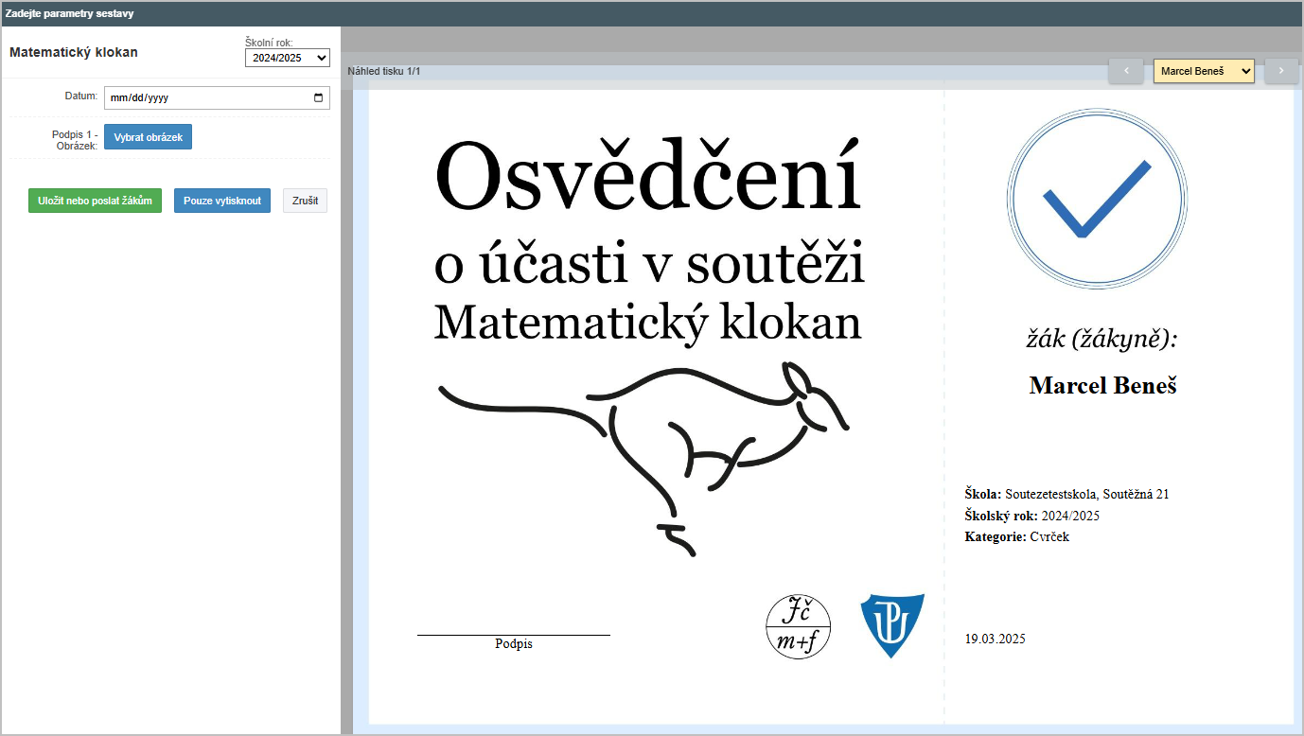Click the blue UP shield logo
This screenshot has width=1304, height=736.
click(892, 626)
